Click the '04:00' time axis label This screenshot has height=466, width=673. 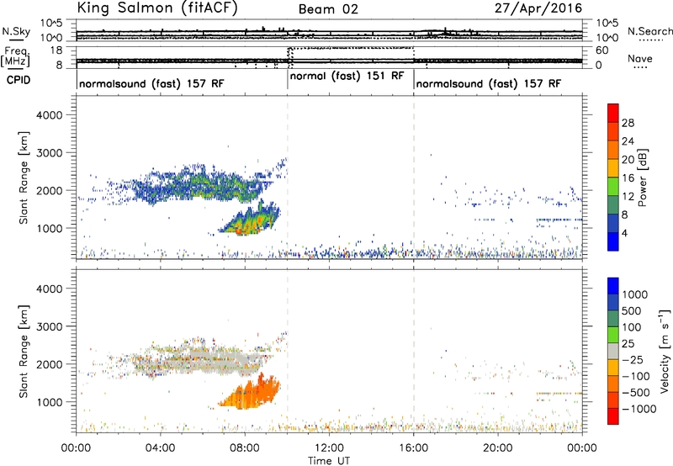161,448
